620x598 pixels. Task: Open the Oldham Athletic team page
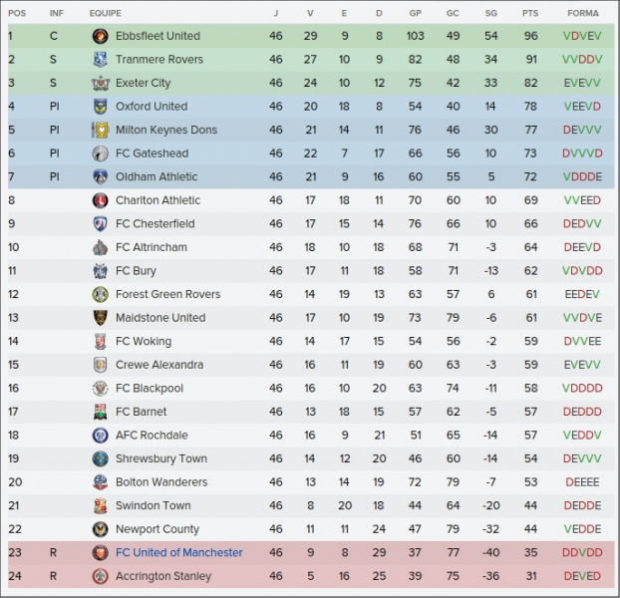click(156, 176)
